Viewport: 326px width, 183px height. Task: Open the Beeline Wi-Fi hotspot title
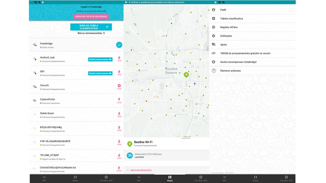click(x=143, y=142)
